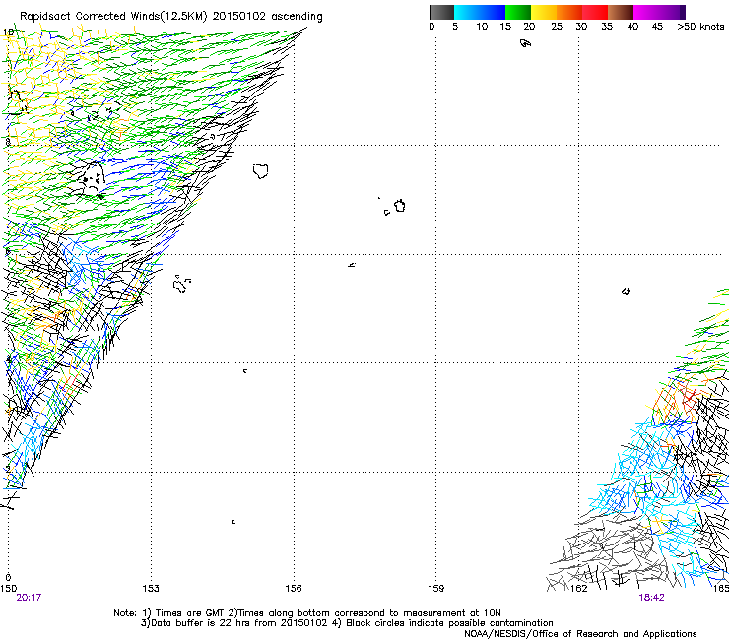The width and height of the screenshot is (729, 640).
Task: Click the note line 'Times are GMT'
Action: point(190,613)
